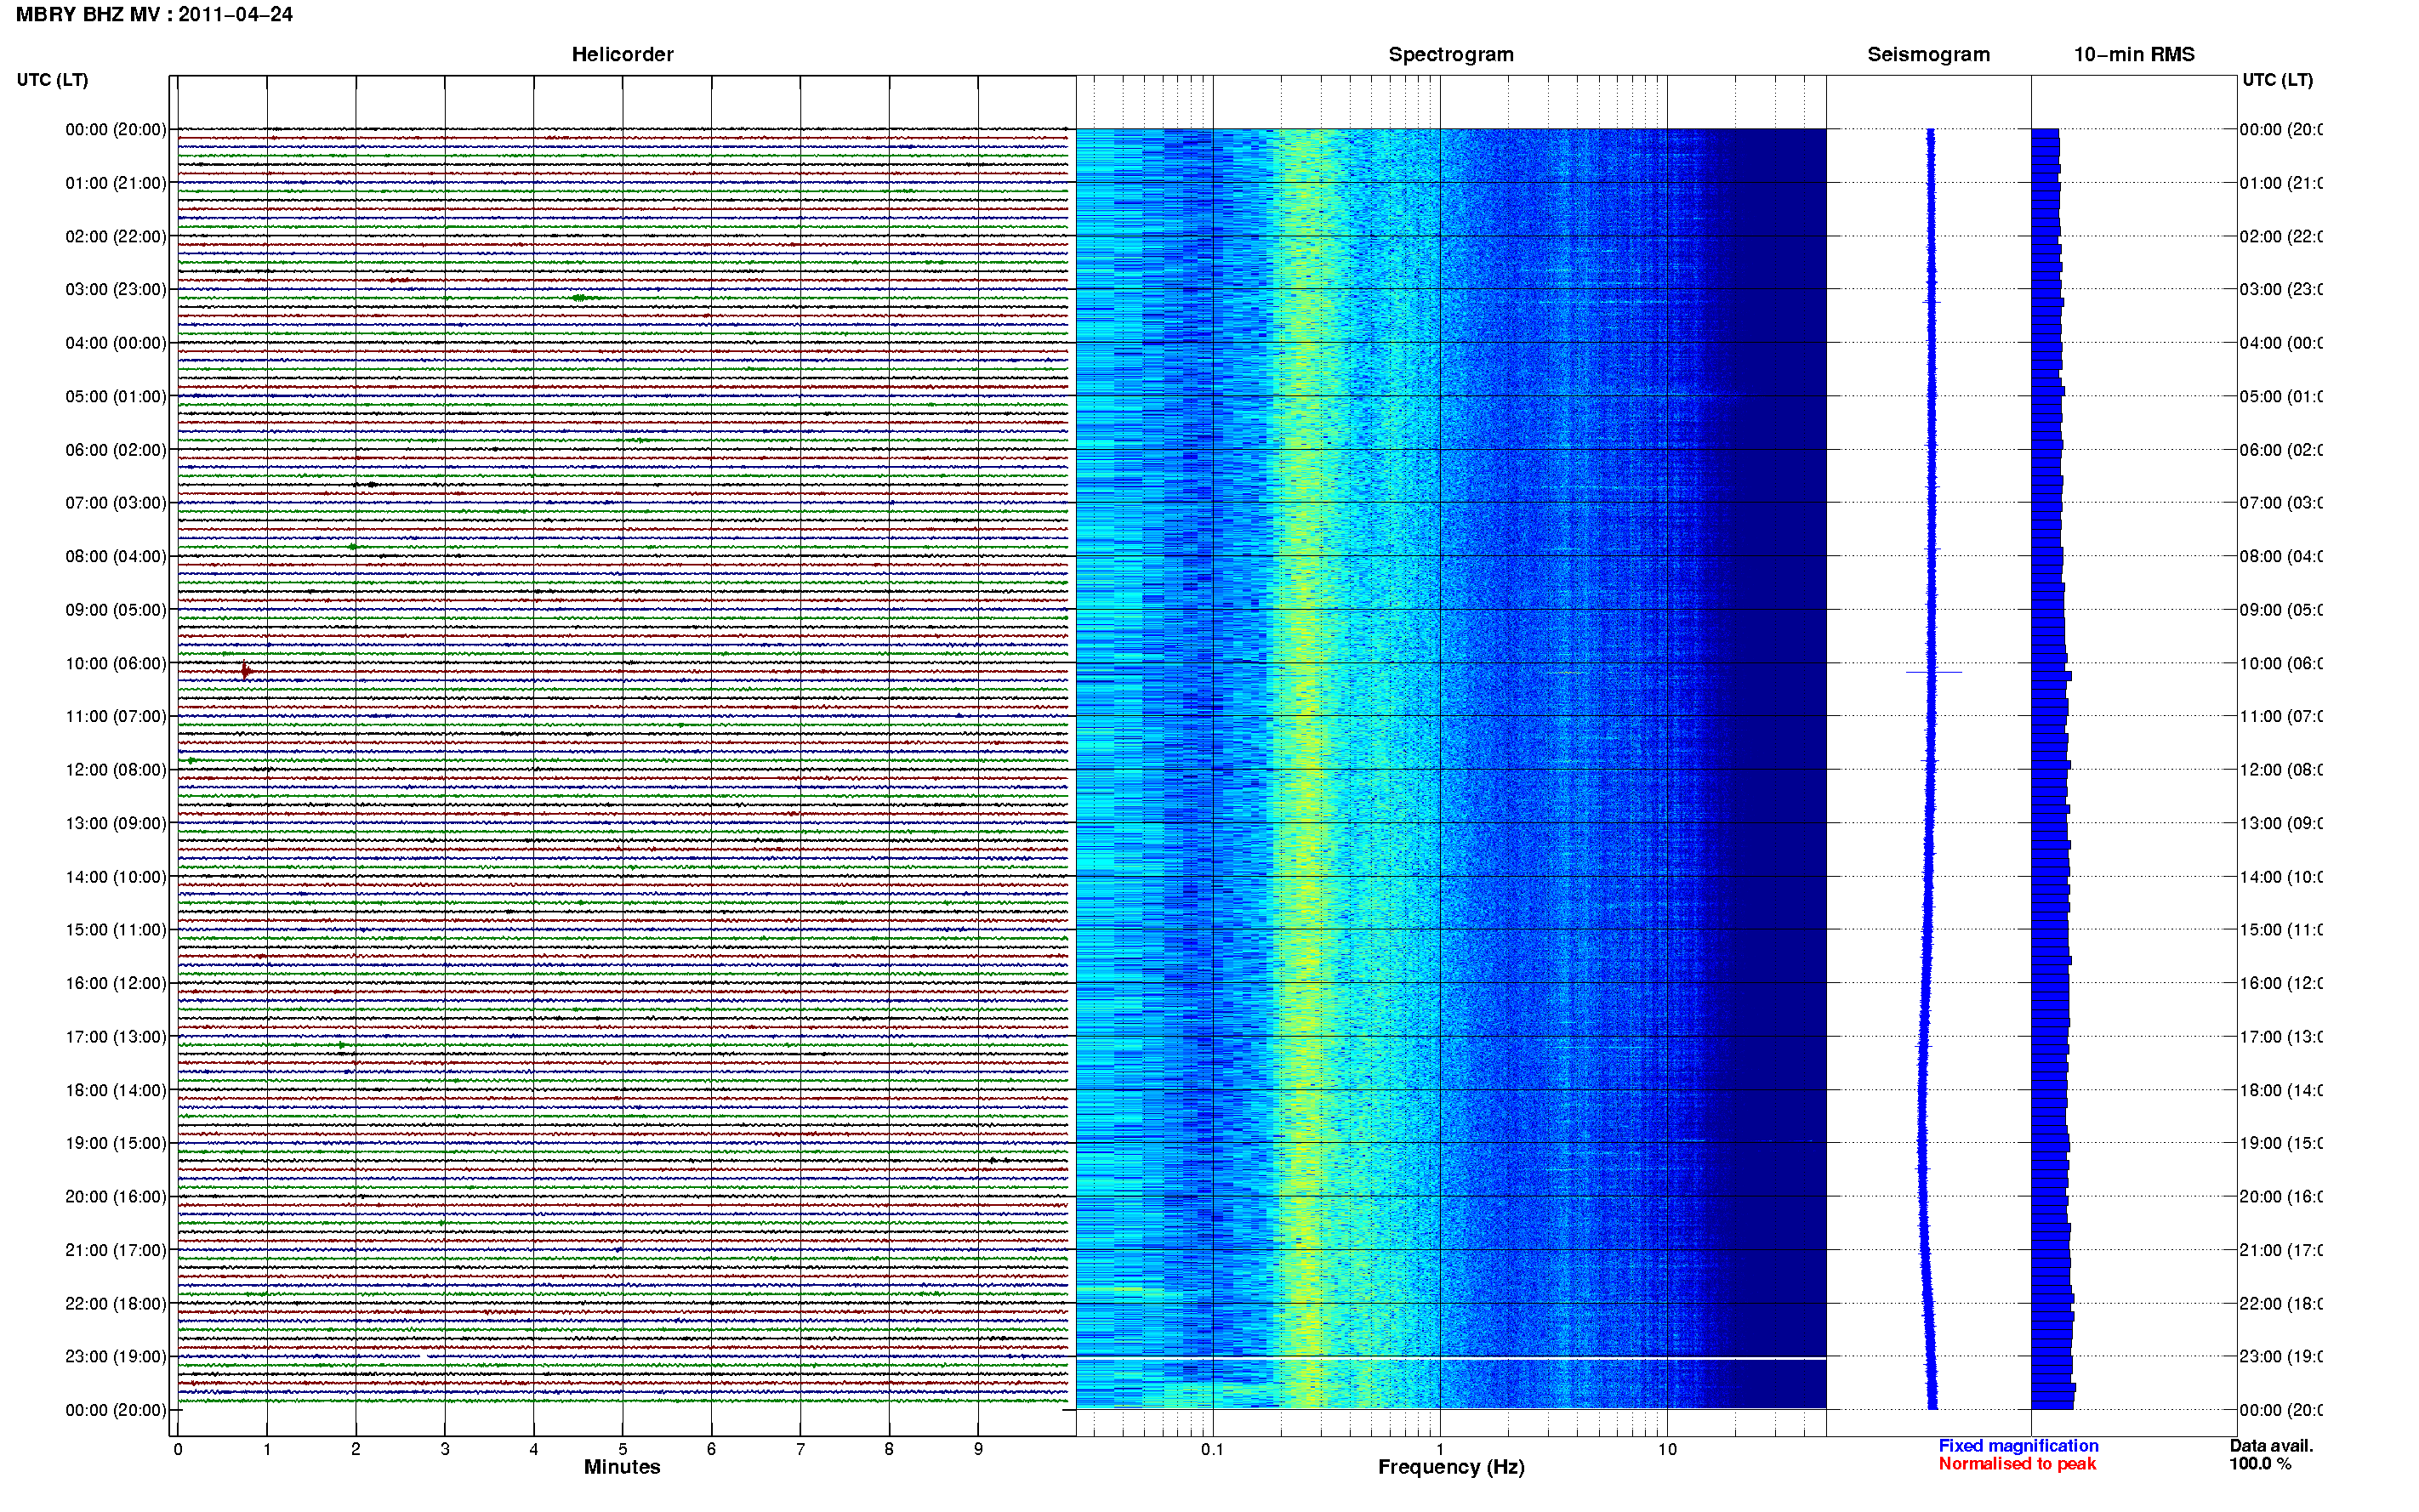Click the red event spike after 10:00 on the helicorder
The height and width of the screenshot is (1512, 2419).
245,671
